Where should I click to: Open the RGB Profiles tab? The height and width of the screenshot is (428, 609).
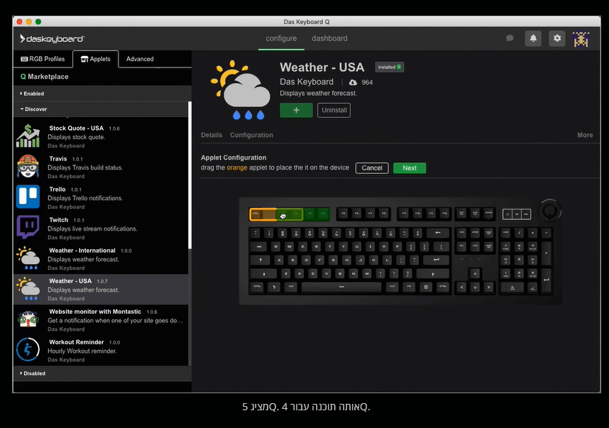tap(43, 59)
